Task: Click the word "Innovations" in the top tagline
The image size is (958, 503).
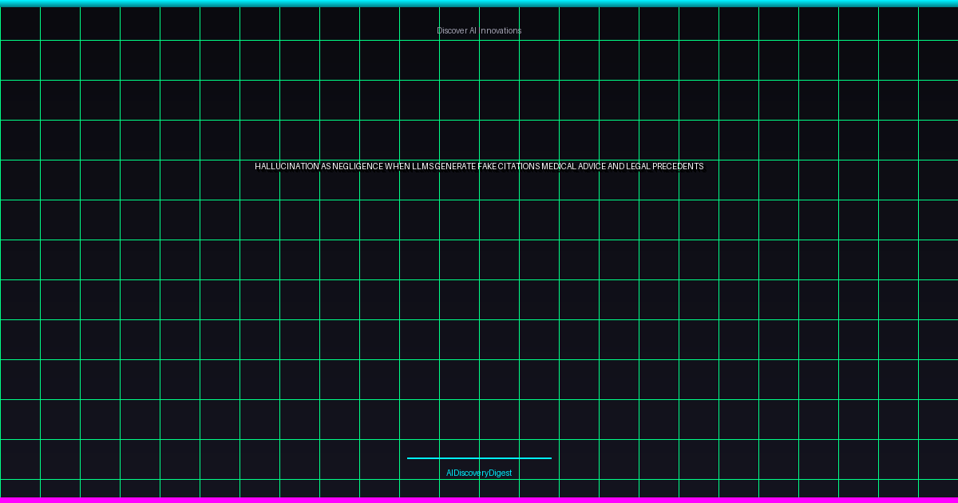Action: [x=501, y=30]
